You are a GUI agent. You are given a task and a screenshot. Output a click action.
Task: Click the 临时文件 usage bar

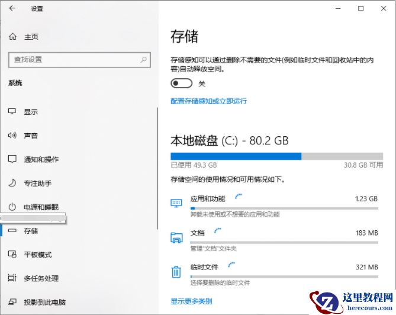click(x=284, y=277)
